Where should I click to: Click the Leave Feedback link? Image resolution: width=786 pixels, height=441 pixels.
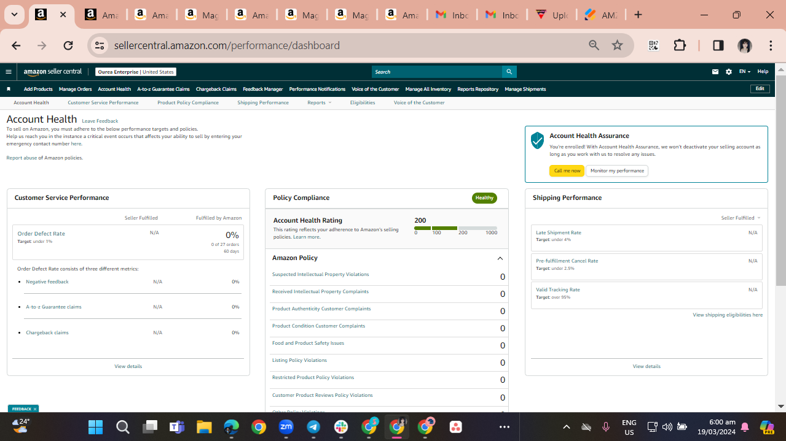point(100,121)
